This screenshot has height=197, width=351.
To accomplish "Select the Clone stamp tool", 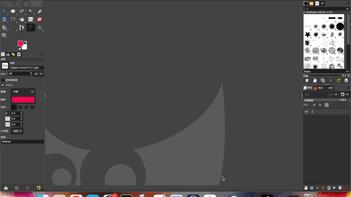I will click(4, 28).
